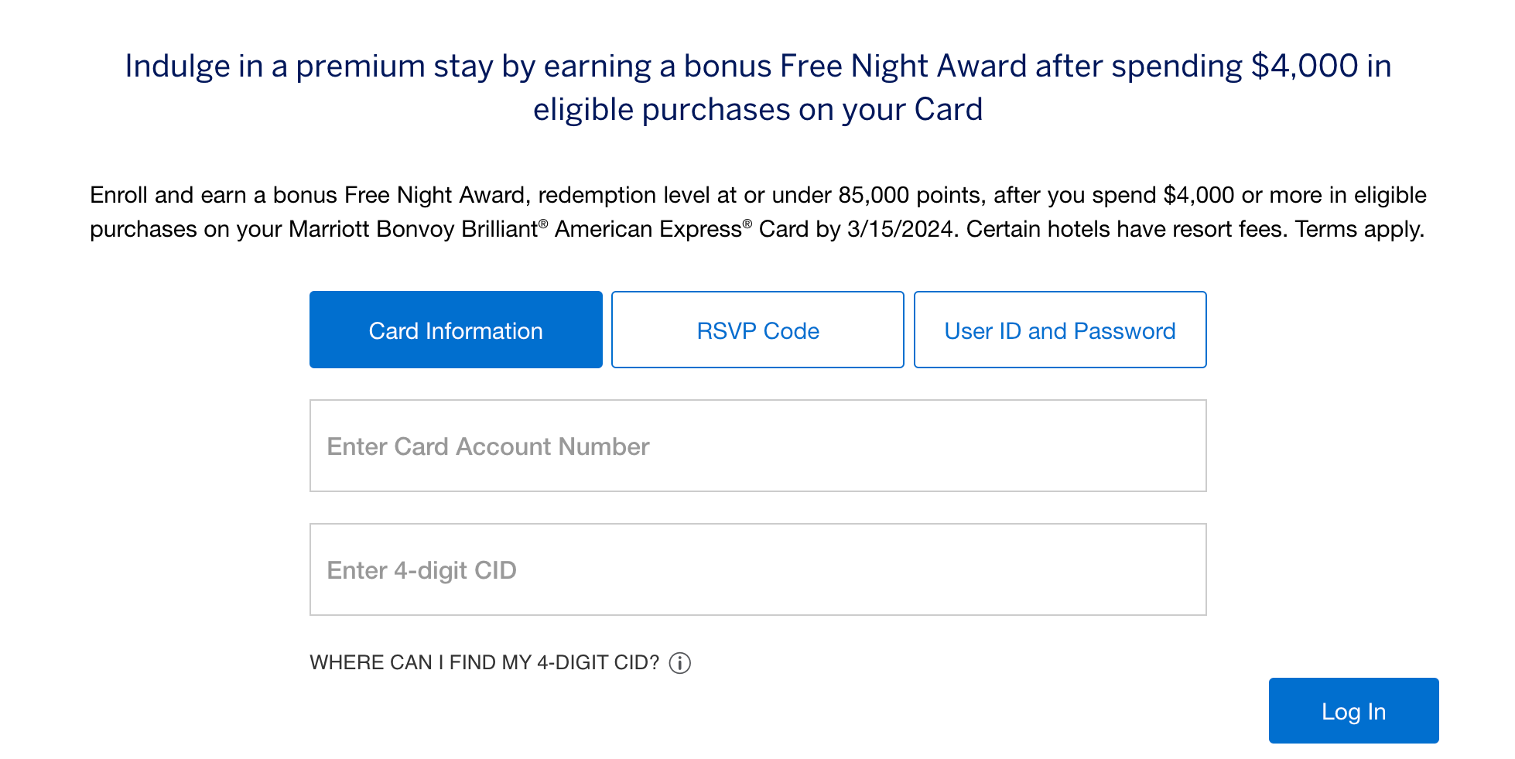This screenshot has height=759, width=1515.
Task: Focus the Enter Card Account Number field
Action: (757, 446)
